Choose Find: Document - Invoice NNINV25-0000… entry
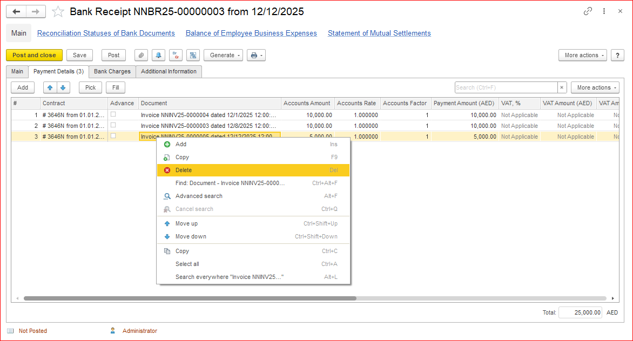Viewport: 633px width, 341px height. click(x=253, y=183)
